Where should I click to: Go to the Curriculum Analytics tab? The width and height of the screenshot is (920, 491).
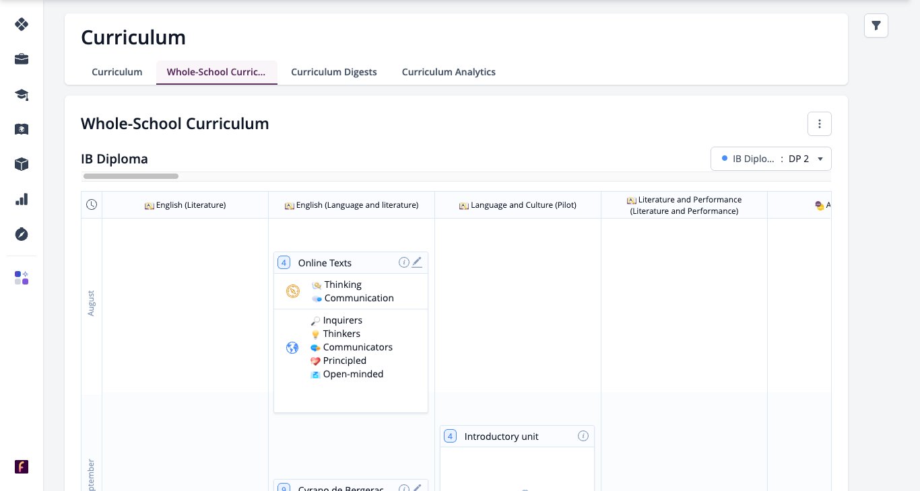click(x=449, y=72)
